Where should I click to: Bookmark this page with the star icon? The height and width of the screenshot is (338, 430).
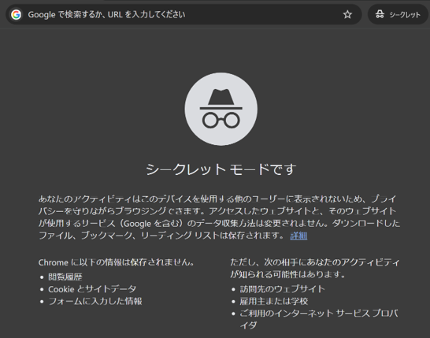click(x=347, y=14)
